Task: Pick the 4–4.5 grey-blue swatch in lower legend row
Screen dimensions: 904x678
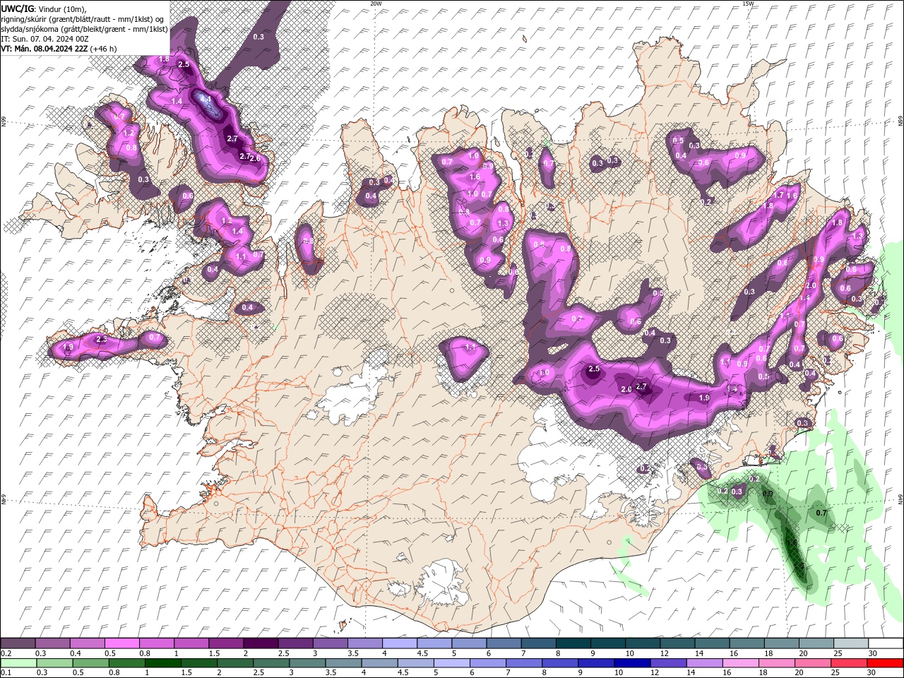Action: (381, 663)
